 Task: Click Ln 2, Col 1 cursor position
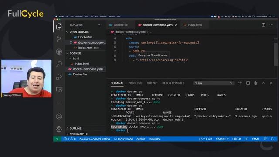(206, 139)
